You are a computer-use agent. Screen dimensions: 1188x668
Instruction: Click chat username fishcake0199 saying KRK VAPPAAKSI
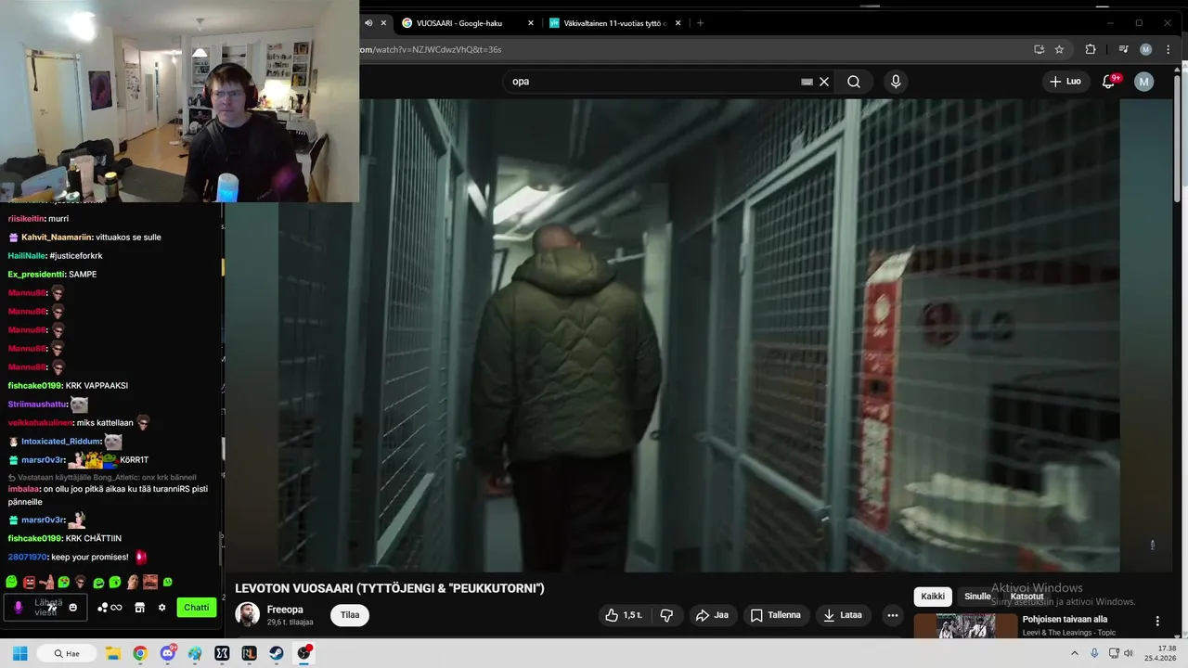pyautogui.click(x=34, y=385)
